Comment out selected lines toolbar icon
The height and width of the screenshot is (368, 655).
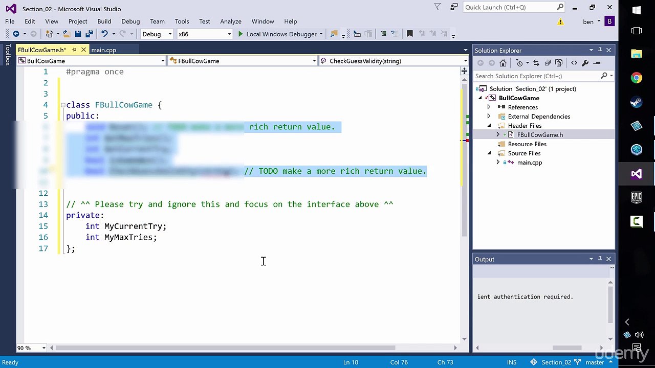pos(383,34)
